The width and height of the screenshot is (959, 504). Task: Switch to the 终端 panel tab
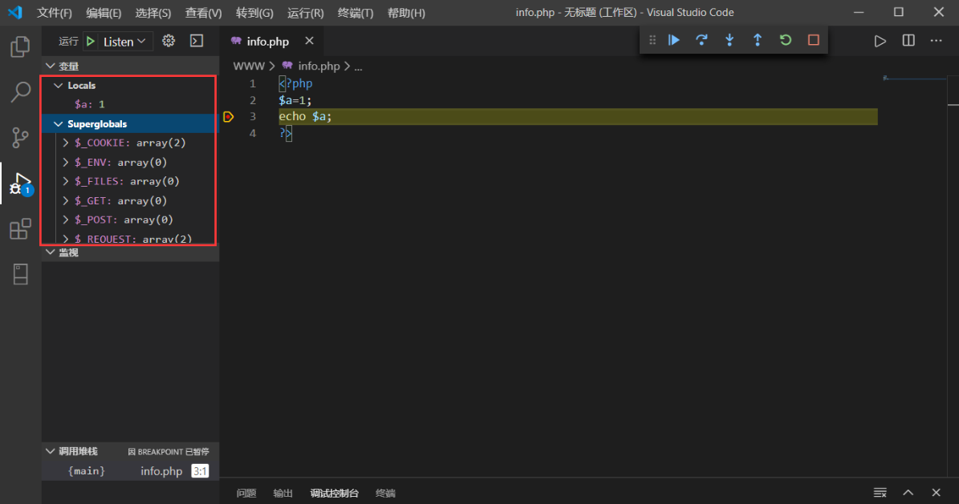(385, 493)
